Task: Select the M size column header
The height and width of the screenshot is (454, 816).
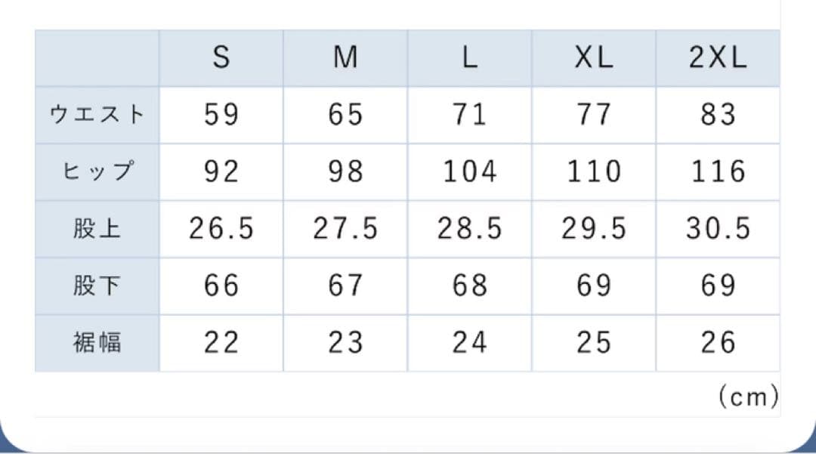Action: click(345, 58)
